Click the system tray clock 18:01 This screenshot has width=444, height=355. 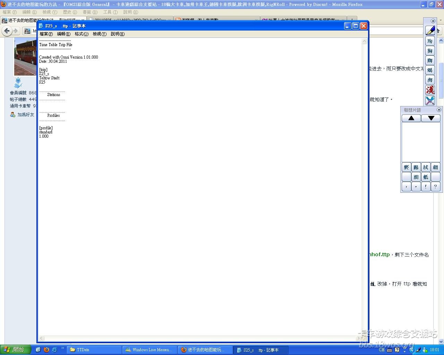434,350
